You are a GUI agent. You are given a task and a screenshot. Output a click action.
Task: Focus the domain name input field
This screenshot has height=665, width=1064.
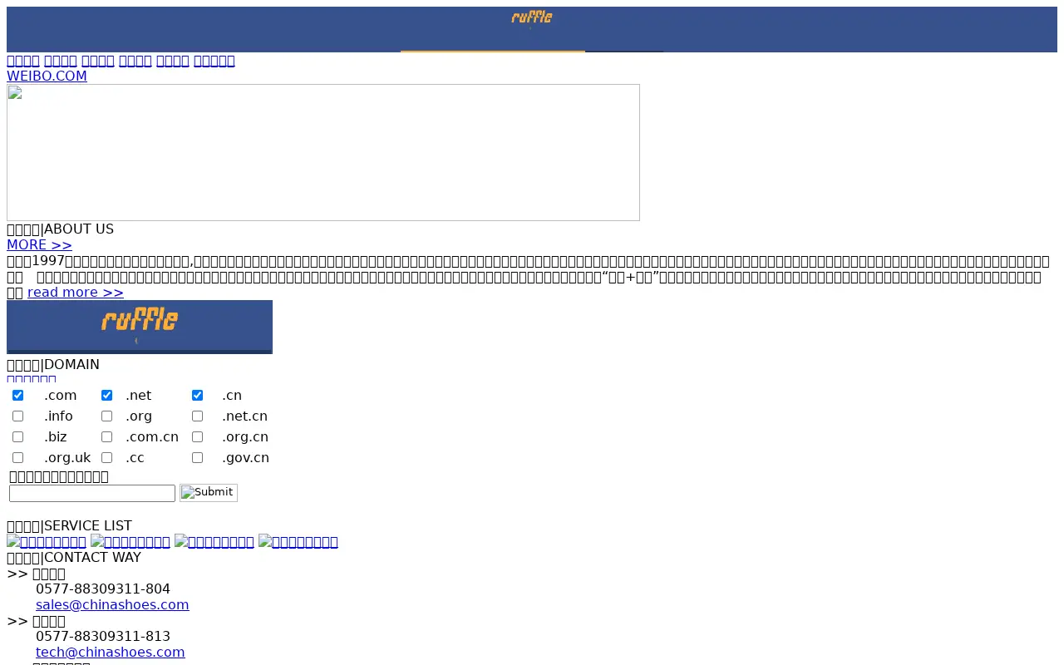pos(92,494)
